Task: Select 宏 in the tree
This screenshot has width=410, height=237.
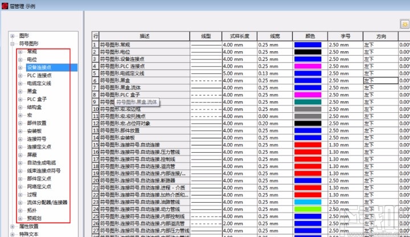Action: click(x=30, y=115)
